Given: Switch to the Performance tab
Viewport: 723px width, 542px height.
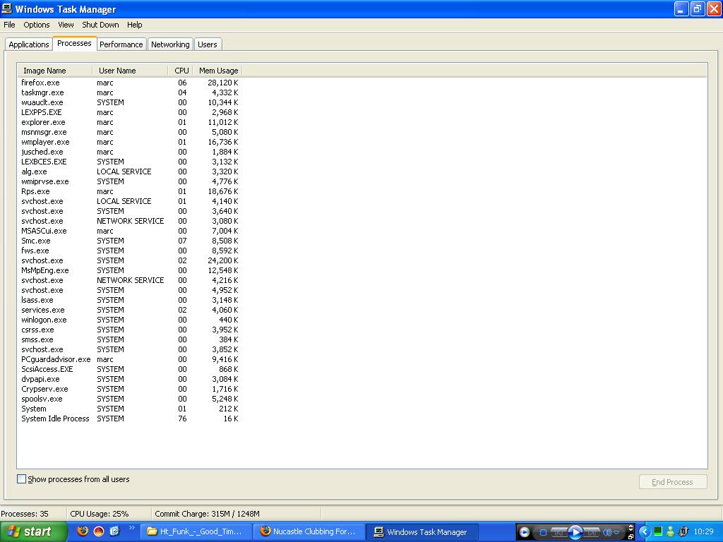Looking at the screenshot, I should 121,44.
